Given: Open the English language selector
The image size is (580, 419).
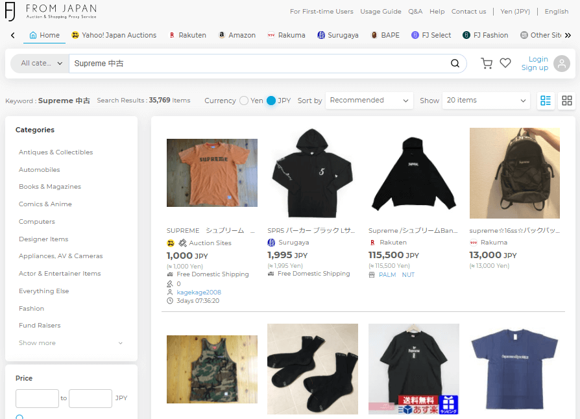Looking at the screenshot, I should point(557,12).
